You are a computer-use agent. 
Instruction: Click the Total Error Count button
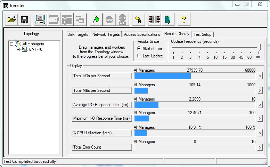click(102, 147)
